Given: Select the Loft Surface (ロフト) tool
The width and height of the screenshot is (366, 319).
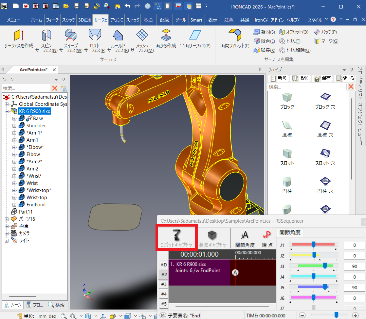Looking at the screenshot, I should (95, 40).
